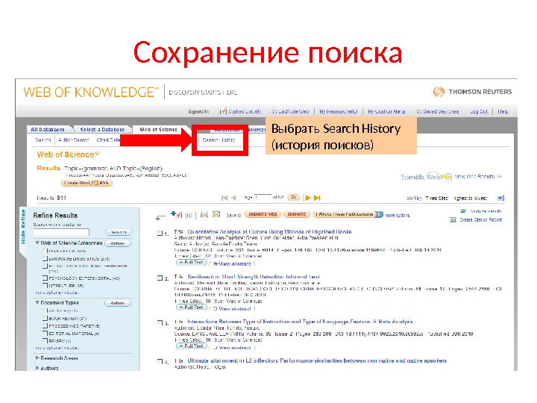Open the Author Search sub-tab
The width and height of the screenshot is (537, 403).
[x=74, y=140]
